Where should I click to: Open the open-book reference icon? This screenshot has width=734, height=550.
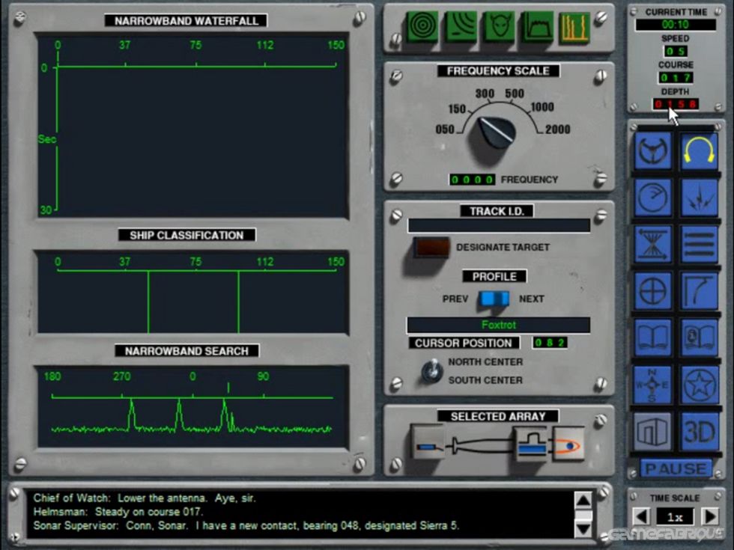point(652,337)
